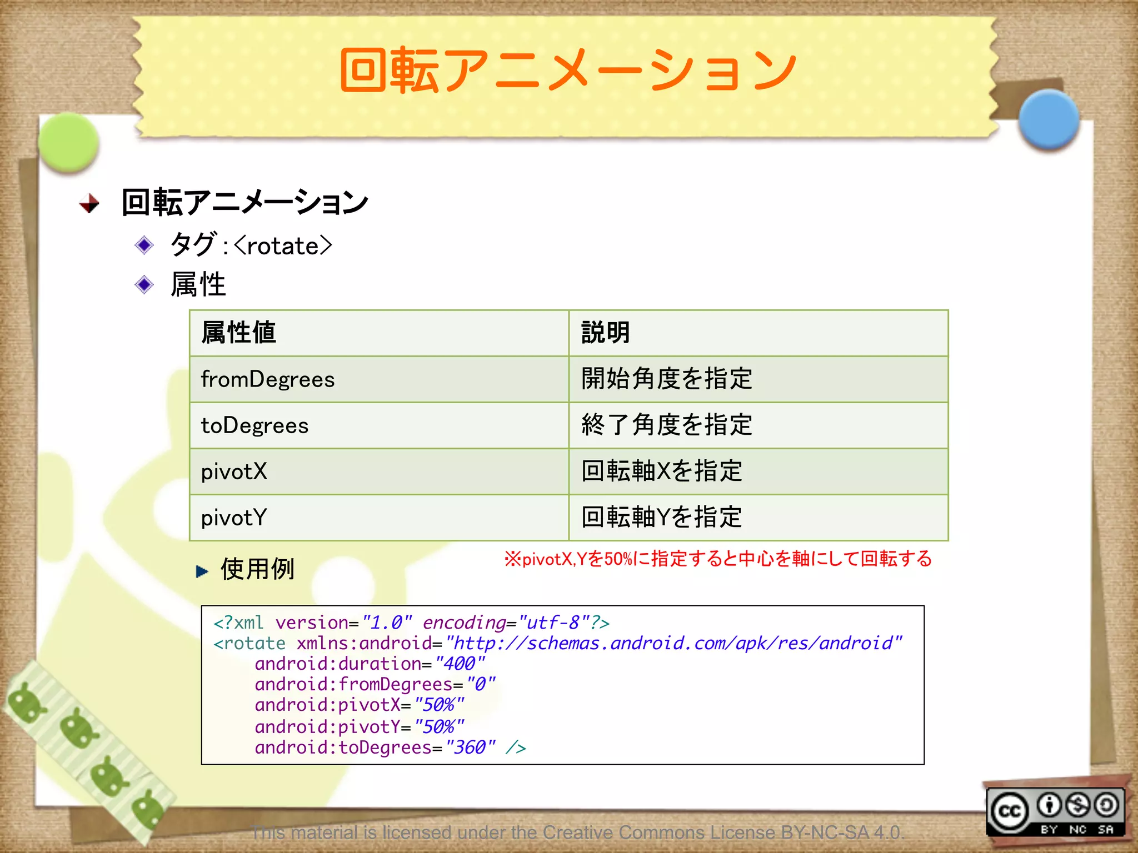Click the purple diamond bullet beside タグ
This screenshot has width=1138, height=853.
(x=144, y=245)
